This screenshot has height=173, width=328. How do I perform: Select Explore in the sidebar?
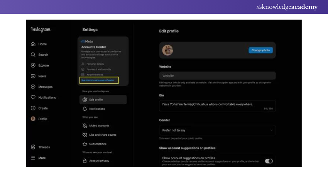(x=44, y=65)
